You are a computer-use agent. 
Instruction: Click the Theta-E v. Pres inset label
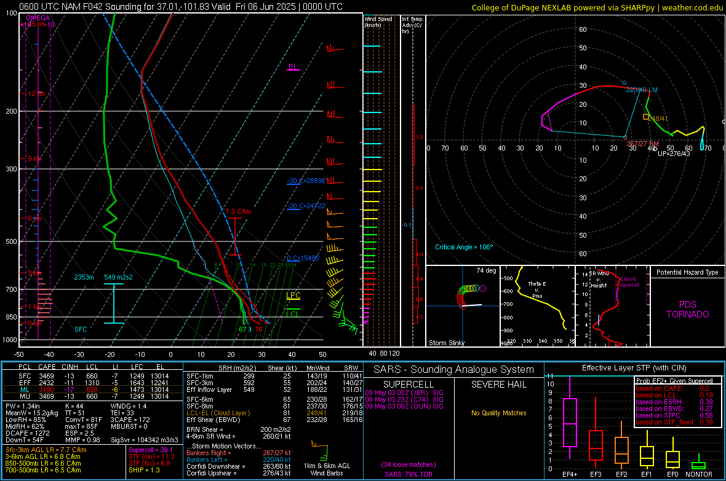click(537, 289)
